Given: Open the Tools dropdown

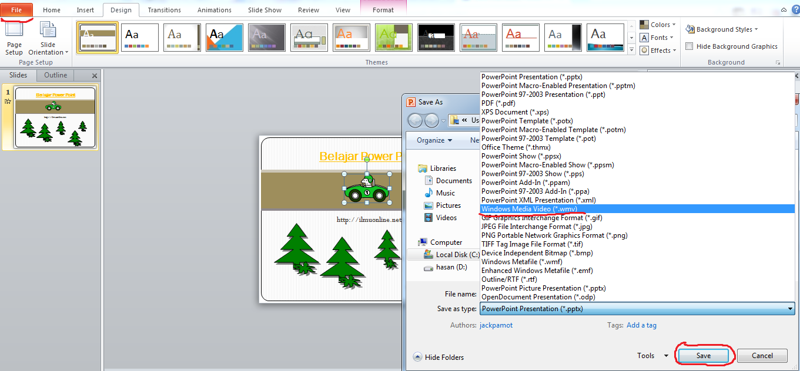Looking at the screenshot, I should click(x=652, y=356).
